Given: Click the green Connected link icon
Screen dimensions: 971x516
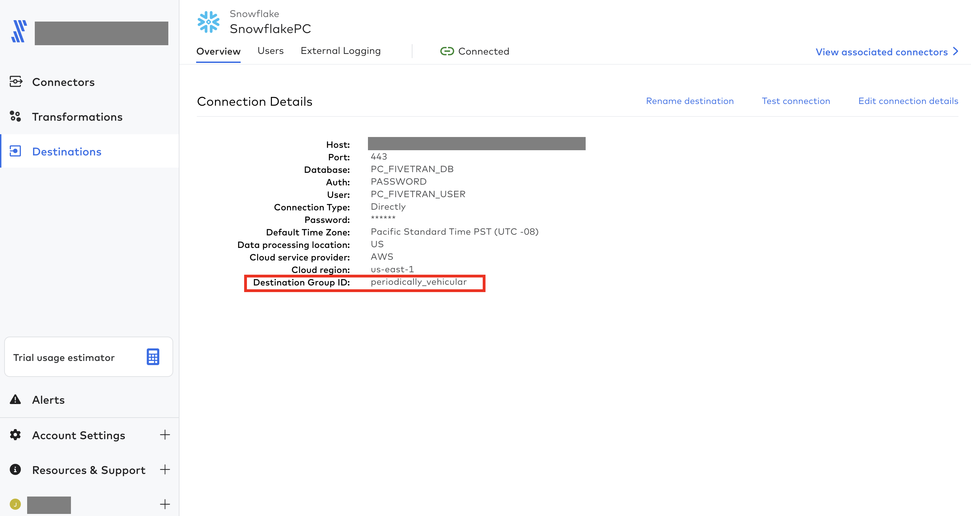Looking at the screenshot, I should click(447, 51).
